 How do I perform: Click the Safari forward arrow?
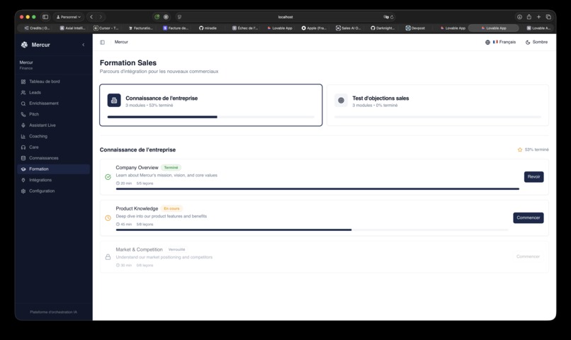pyautogui.click(x=101, y=17)
